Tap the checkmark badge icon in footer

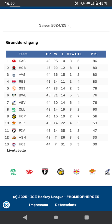click(6, 205)
